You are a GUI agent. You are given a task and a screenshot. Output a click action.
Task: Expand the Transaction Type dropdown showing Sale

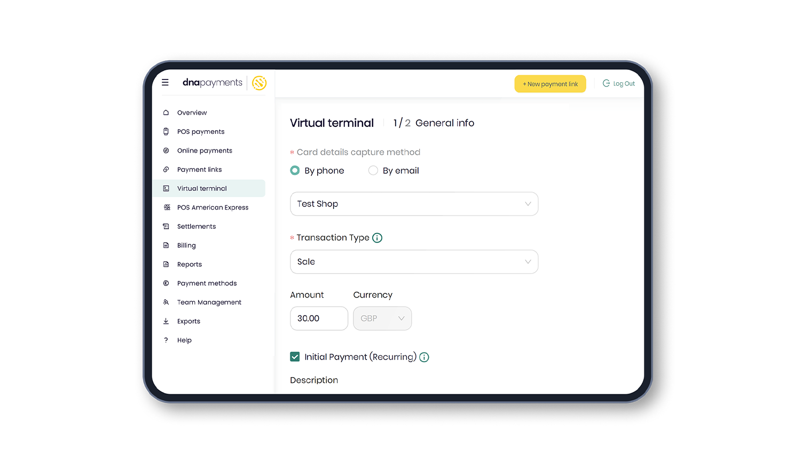[414, 261]
